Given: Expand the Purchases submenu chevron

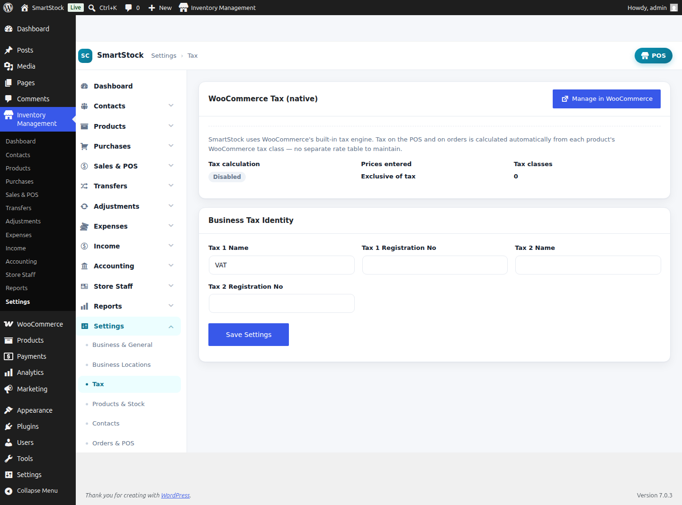Looking at the screenshot, I should (171, 146).
